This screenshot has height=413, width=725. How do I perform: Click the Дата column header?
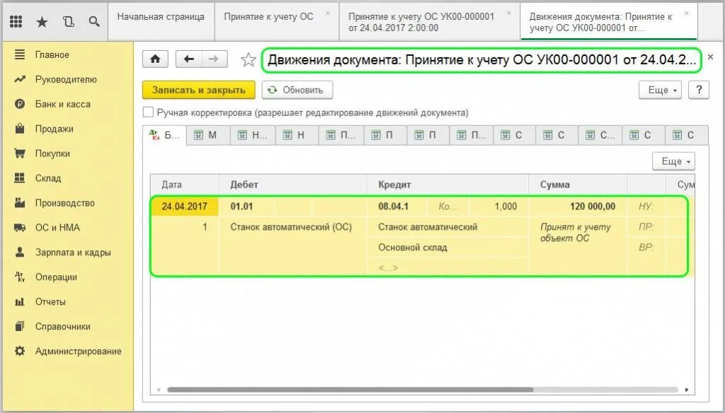(x=185, y=185)
